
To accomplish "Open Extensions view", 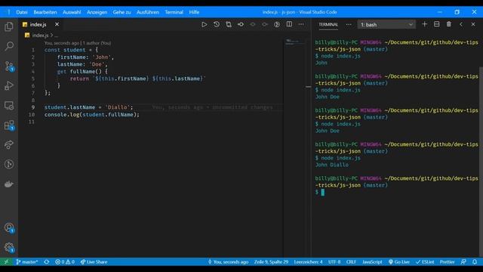I will [9, 125].
